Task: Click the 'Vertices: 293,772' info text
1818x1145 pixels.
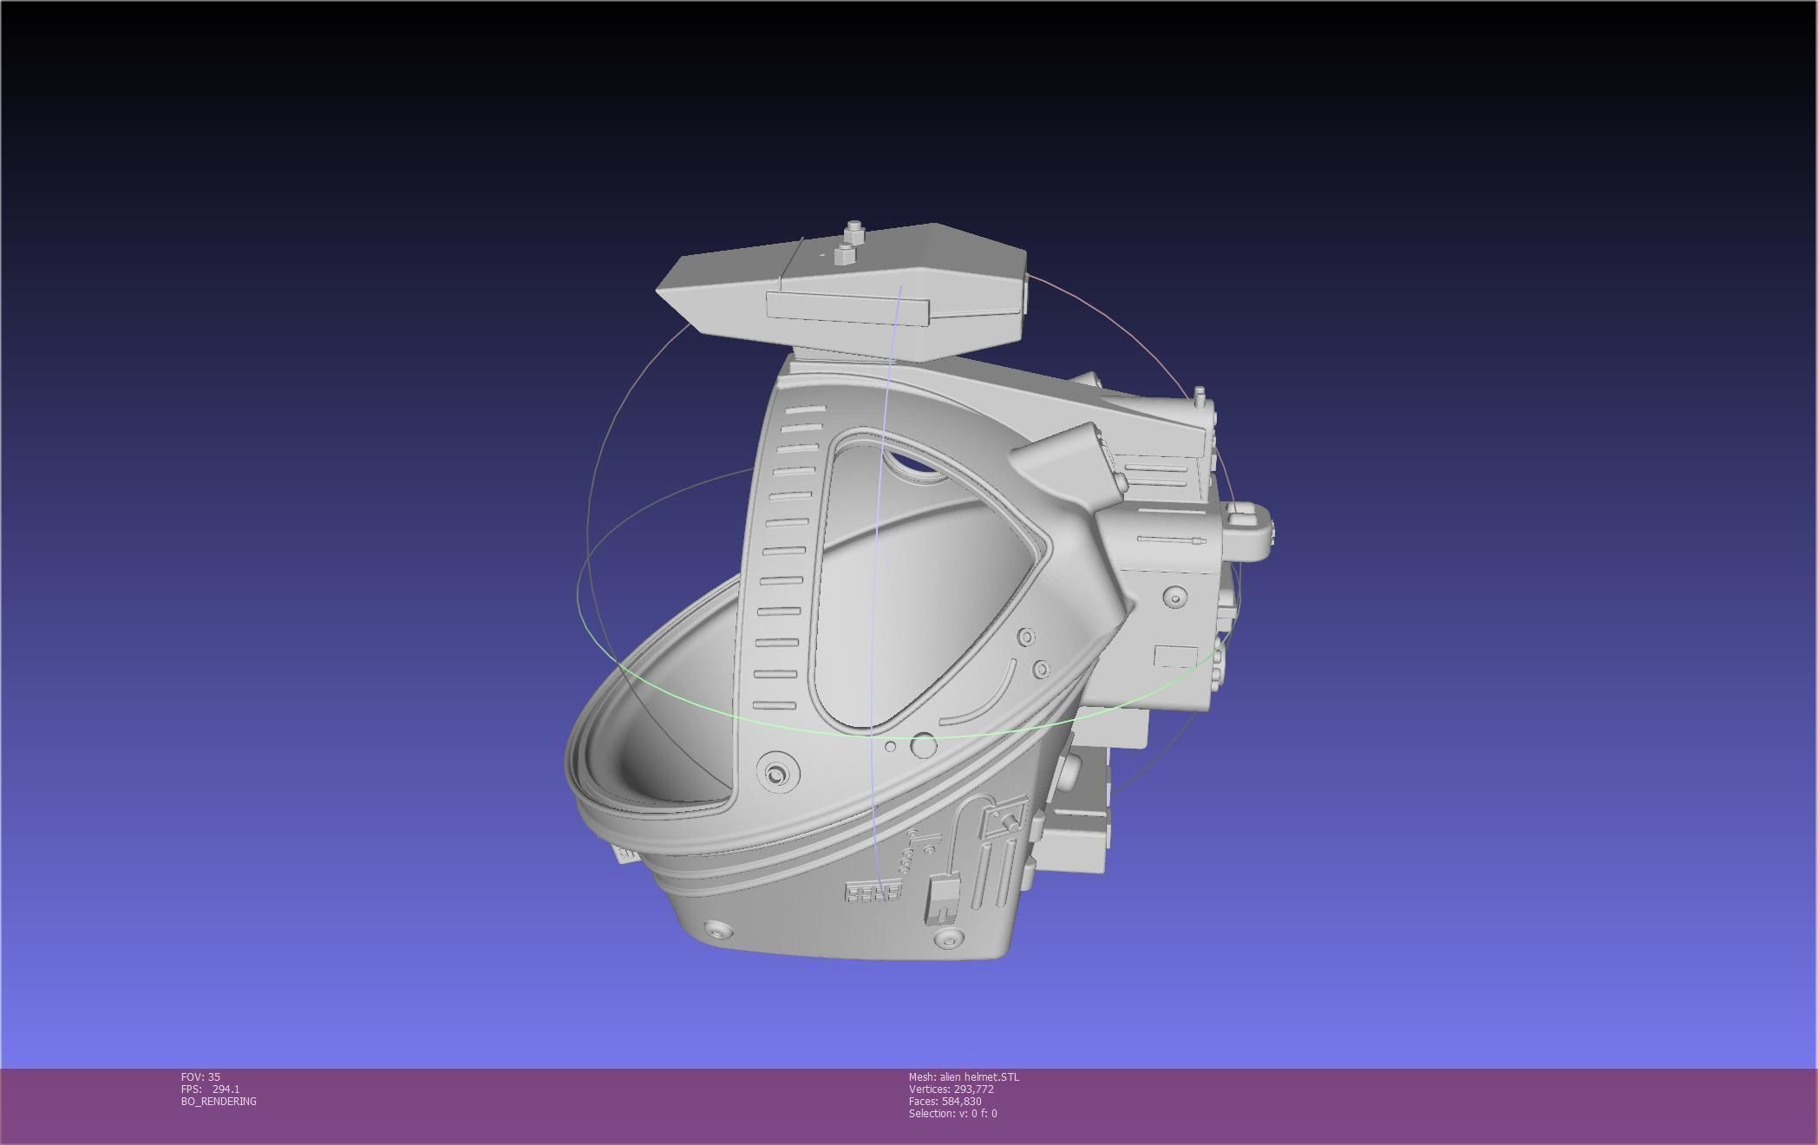Action: pyautogui.click(x=951, y=1089)
